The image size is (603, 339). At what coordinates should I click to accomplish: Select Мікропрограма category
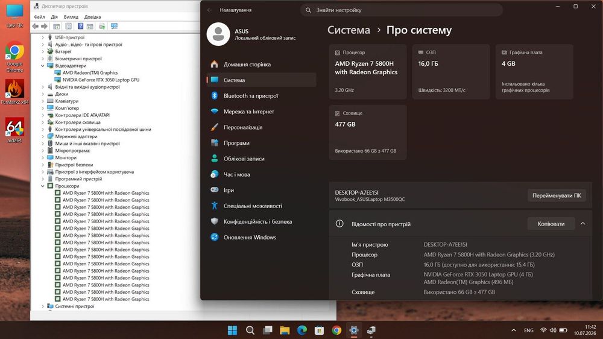click(x=73, y=150)
